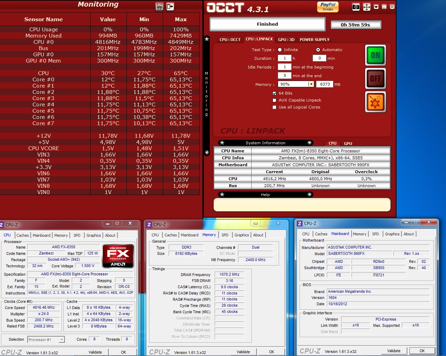Screen dimensions: 446x356
Task: Enable Use all Logical Cores
Action: [275, 107]
